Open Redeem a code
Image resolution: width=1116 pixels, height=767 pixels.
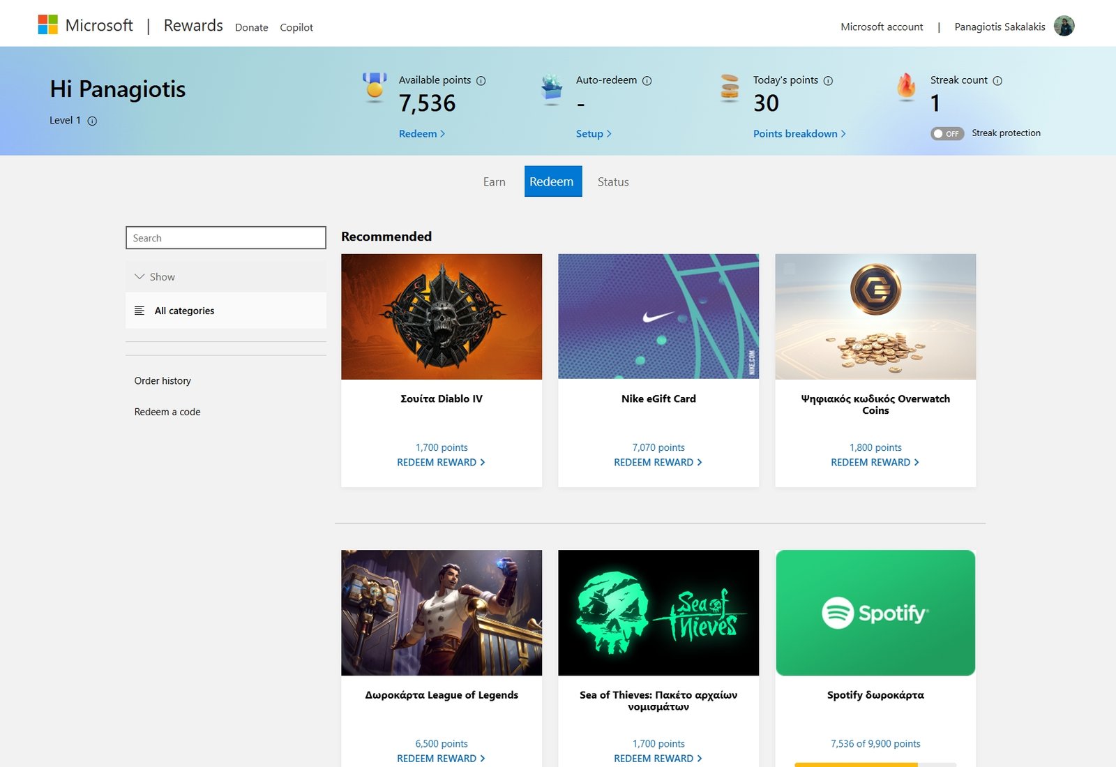pos(167,412)
